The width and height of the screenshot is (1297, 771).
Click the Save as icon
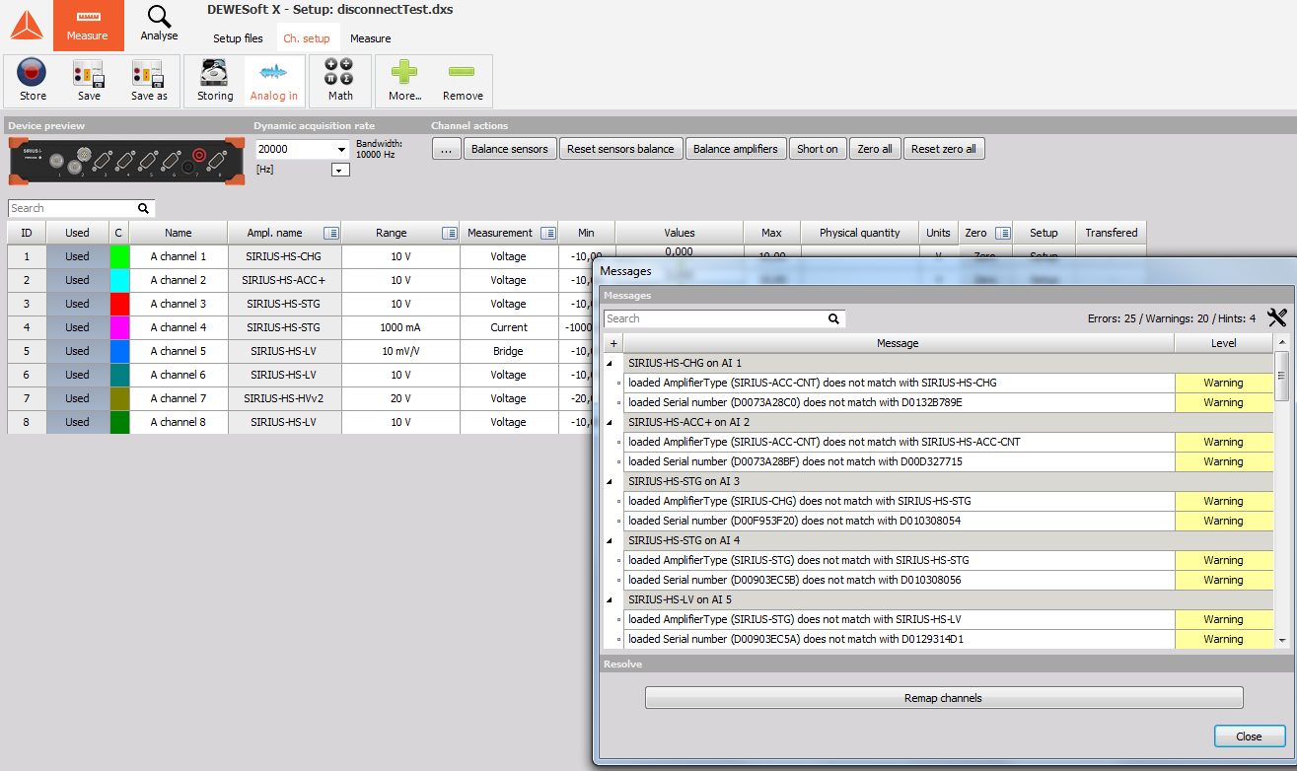(x=149, y=80)
